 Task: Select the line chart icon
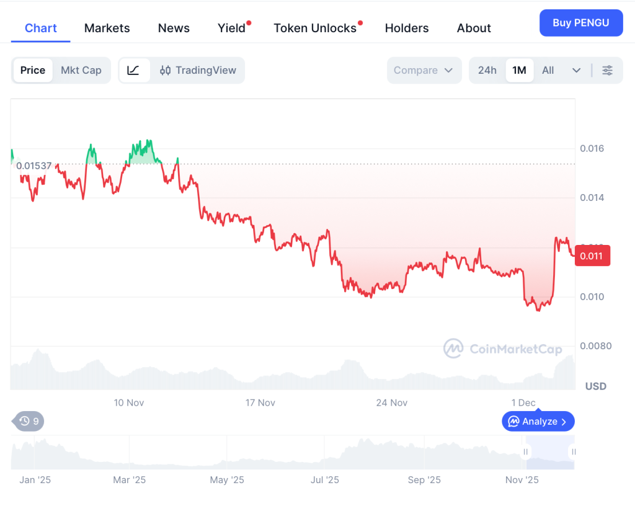tap(134, 71)
